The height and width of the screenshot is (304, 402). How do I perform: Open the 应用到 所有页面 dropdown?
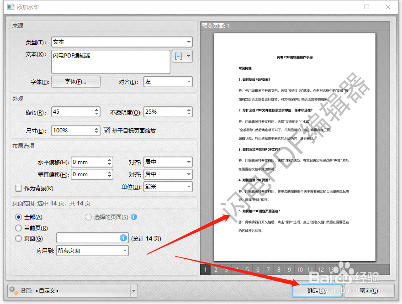click(93, 251)
